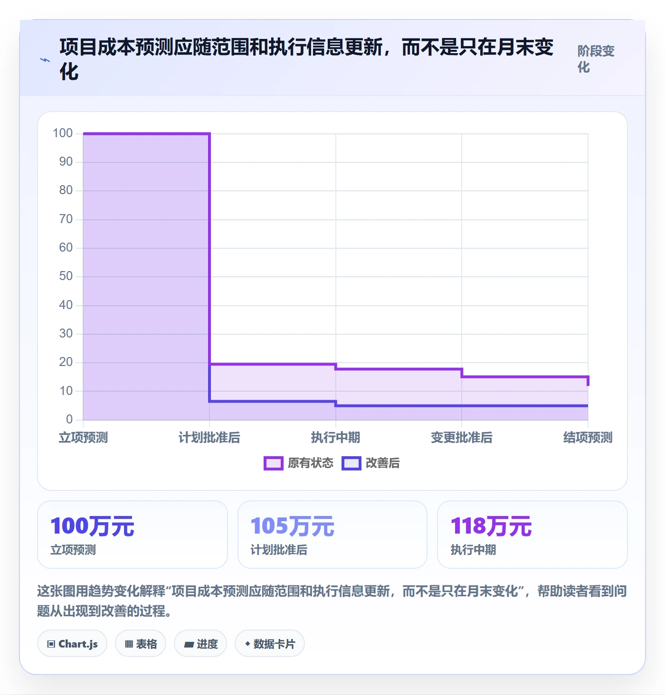Select the 表格 tag chip

coord(141,644)
